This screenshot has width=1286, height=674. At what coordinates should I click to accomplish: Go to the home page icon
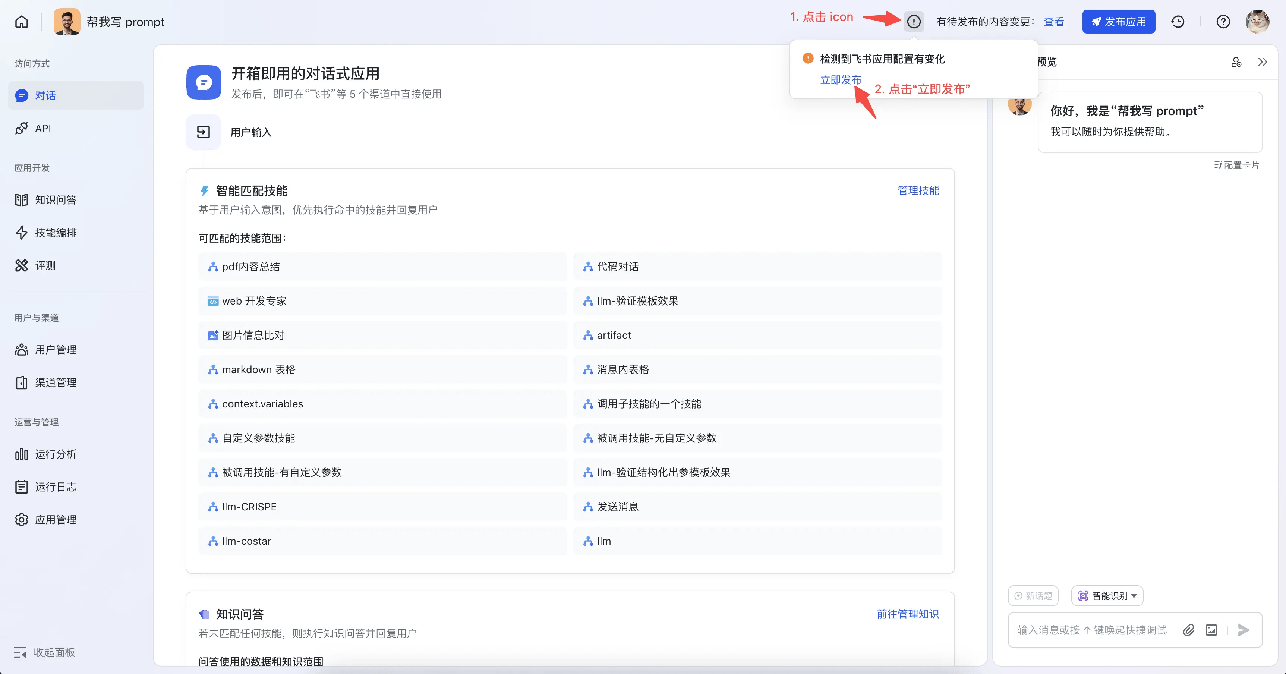pos(22,22)
